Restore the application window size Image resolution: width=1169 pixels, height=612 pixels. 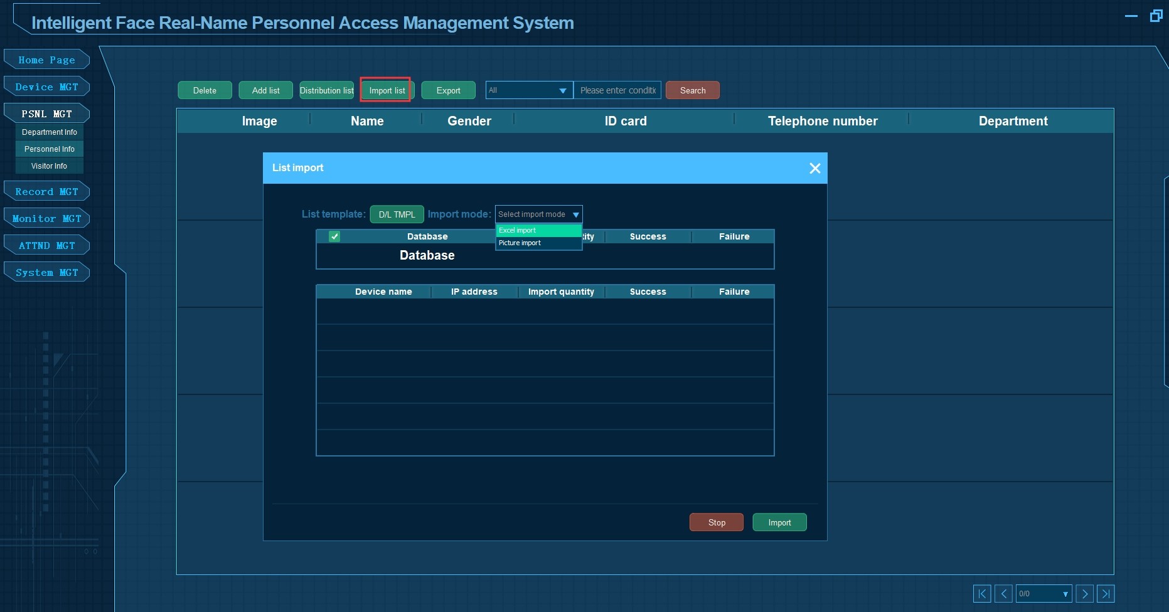point(1156,16)
